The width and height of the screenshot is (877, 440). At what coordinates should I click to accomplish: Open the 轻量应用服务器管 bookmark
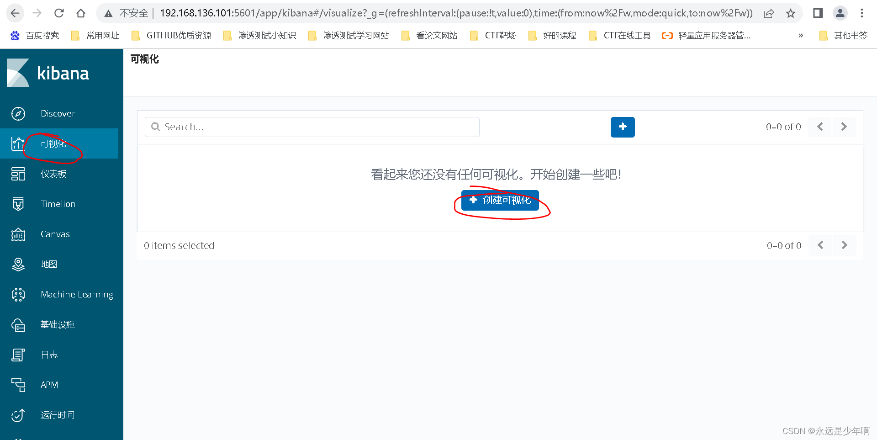(x=706, y=35)
